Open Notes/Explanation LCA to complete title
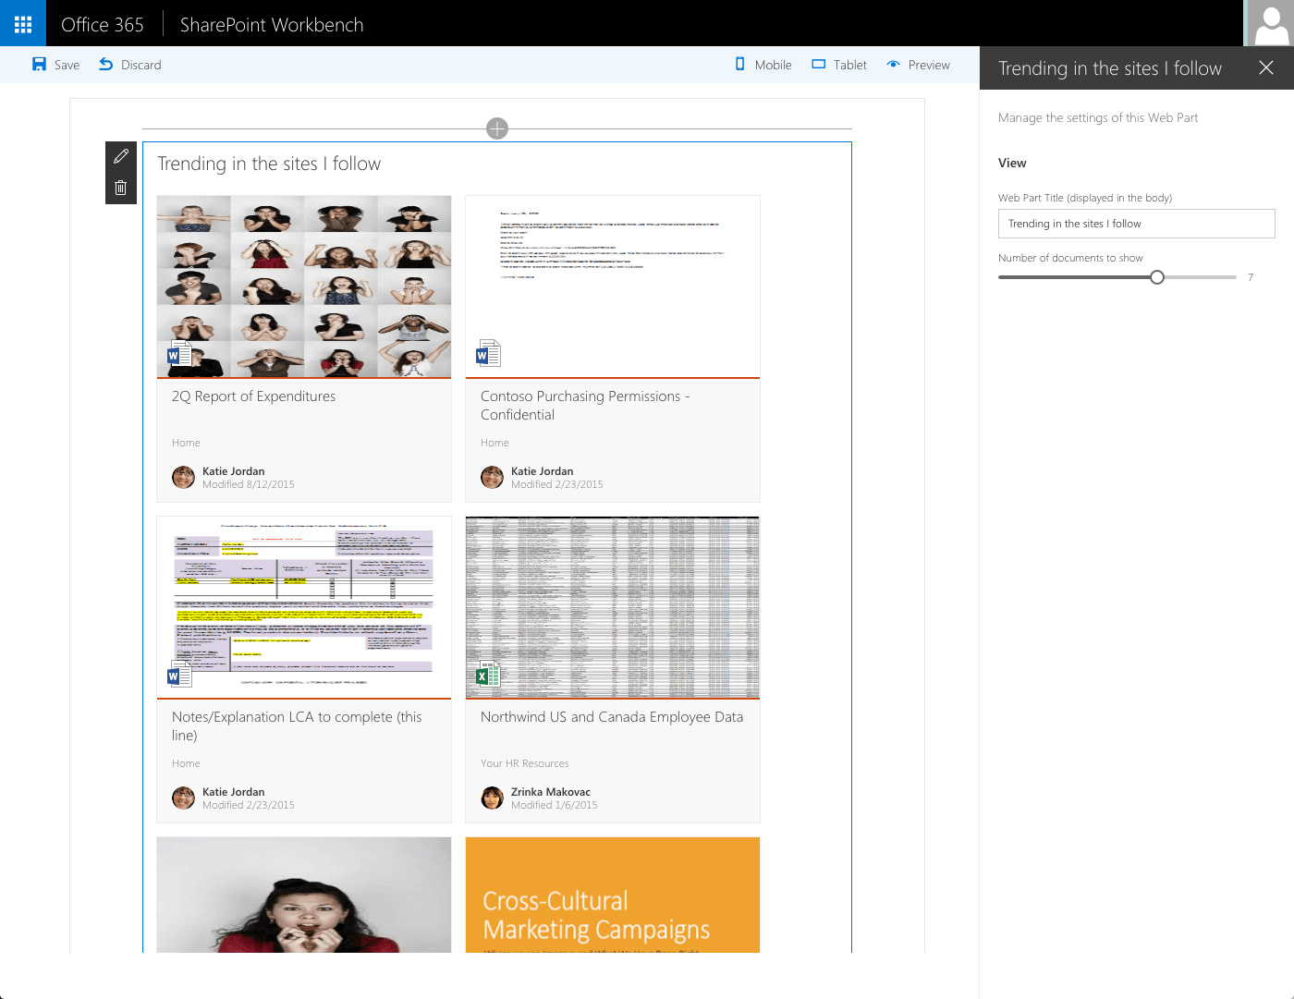Viewport: 1294px width, 999px height. click(x=297, y=726)
